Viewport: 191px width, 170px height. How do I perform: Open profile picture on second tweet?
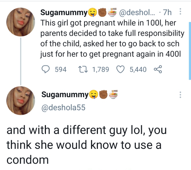[x=21, y=100]
